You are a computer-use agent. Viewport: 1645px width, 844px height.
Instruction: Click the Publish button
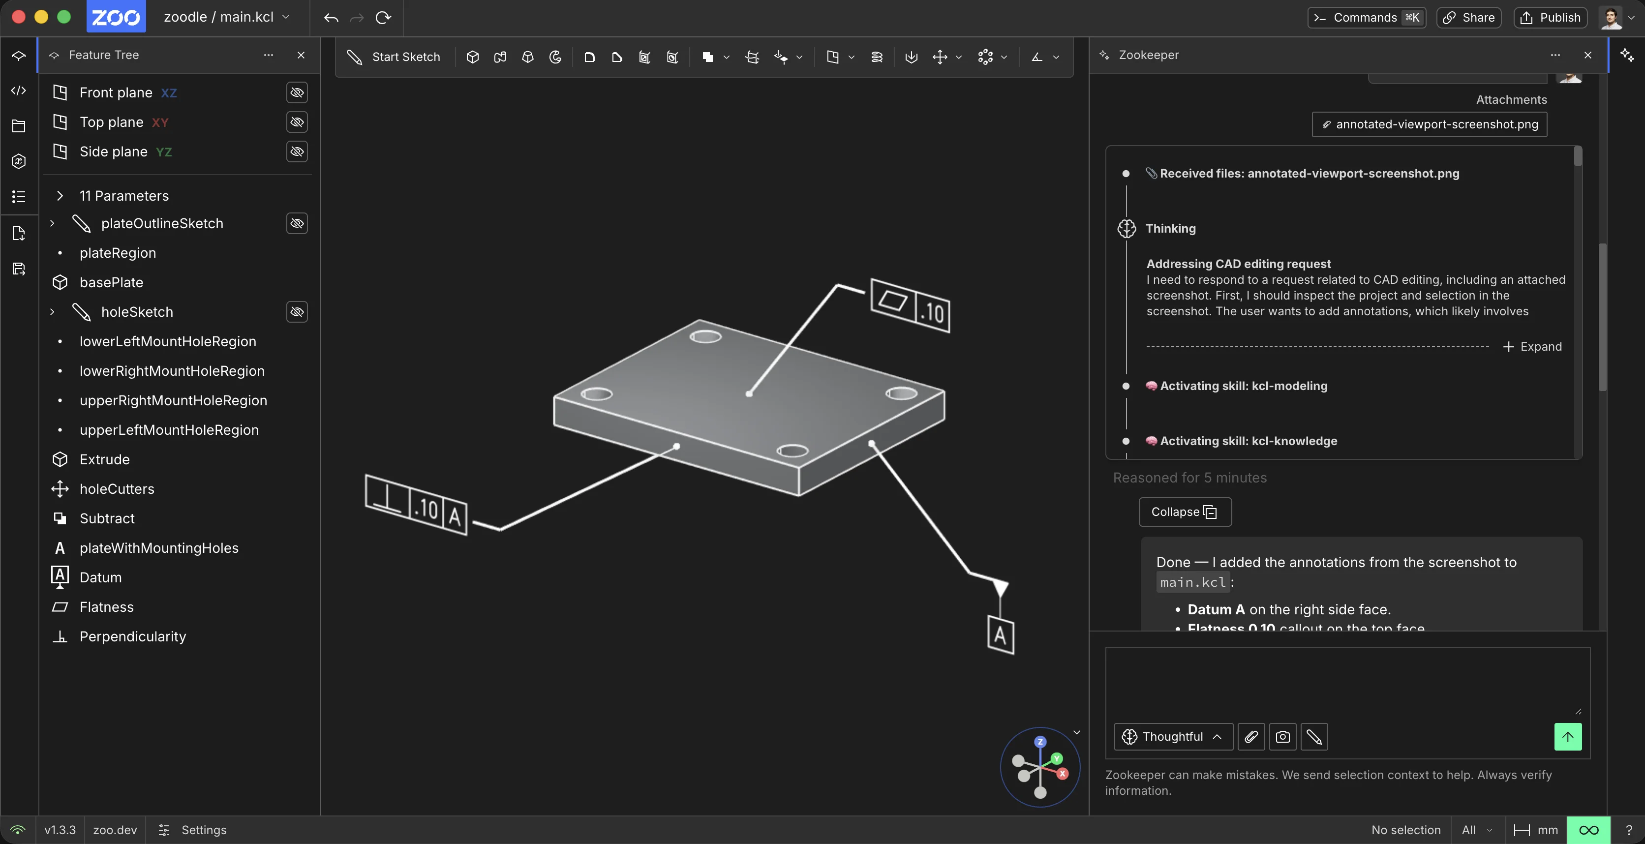[1551, 17]
